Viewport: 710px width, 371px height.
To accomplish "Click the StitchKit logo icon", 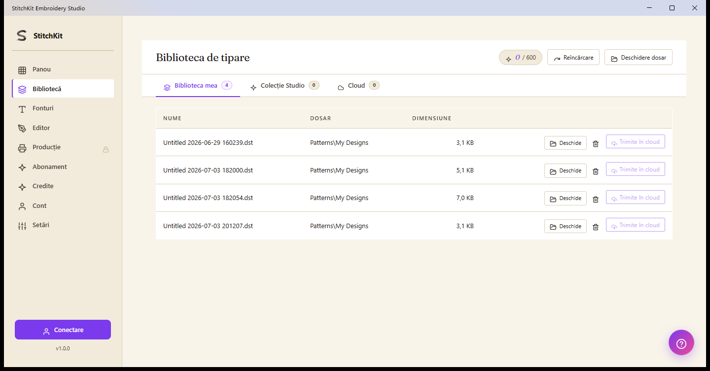I will tap(21, 35).
